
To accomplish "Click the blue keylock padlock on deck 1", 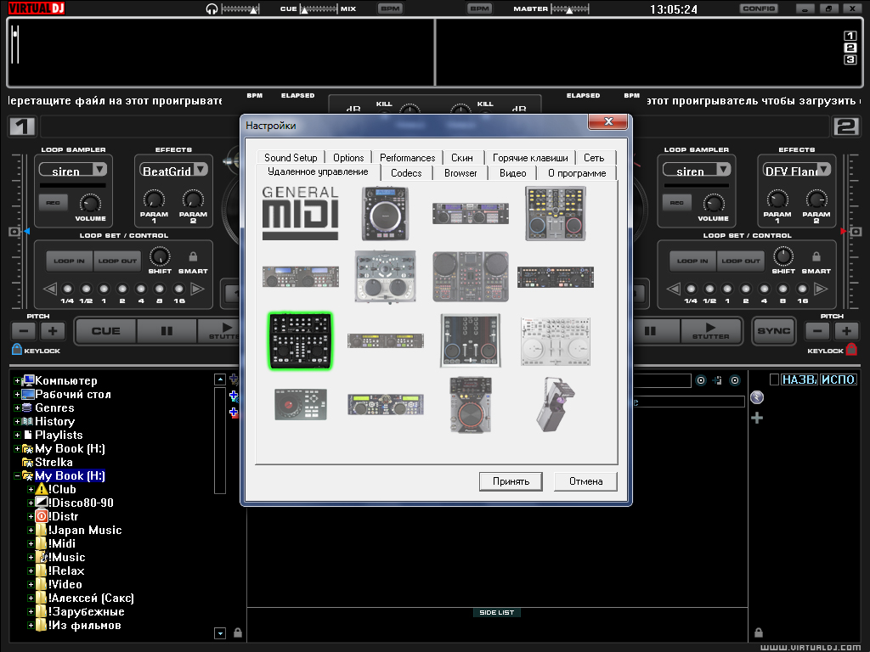I will point(17,349).
